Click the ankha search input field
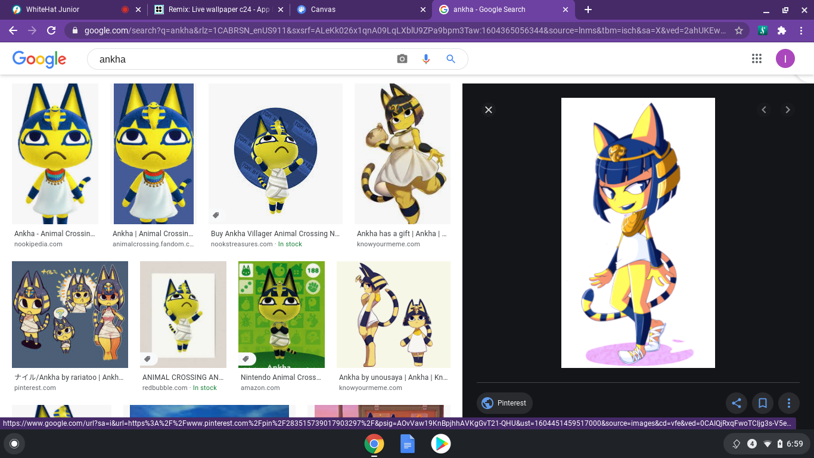The width and height of the screenshot is (814, 458). click(238, 59)
